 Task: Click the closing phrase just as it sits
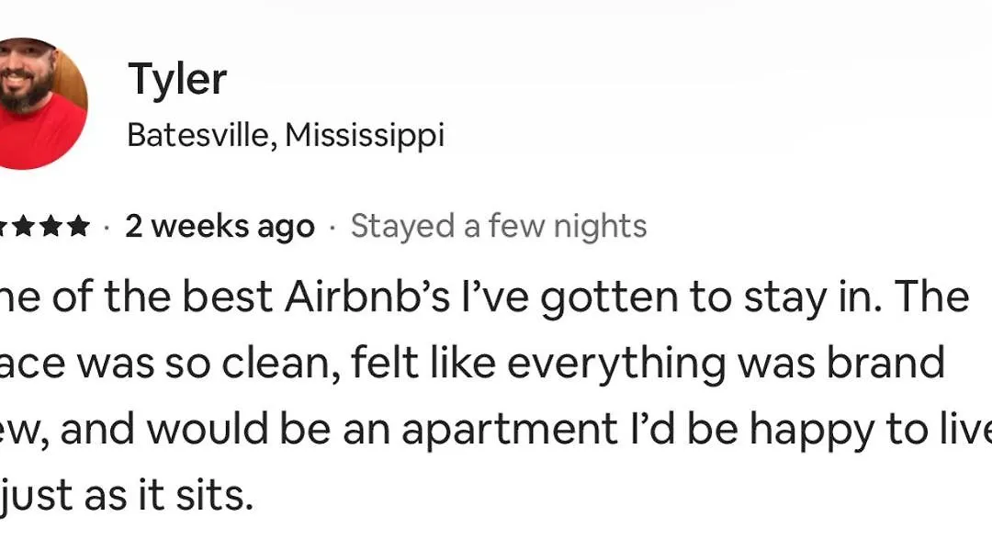coord(127,496)
